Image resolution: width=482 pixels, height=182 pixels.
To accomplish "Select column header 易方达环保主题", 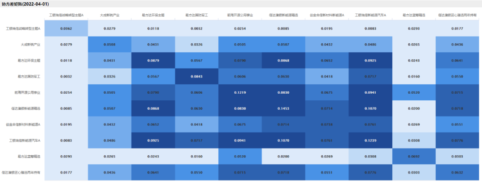I will [x=153, y=15].
